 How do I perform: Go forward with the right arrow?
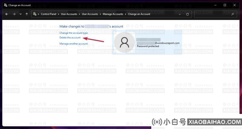click(x=14, y=14)
